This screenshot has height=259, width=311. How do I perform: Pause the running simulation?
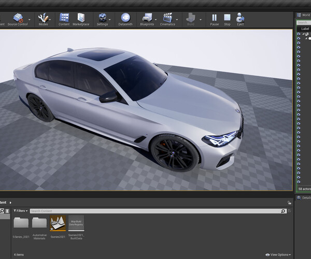pos(215,19)
